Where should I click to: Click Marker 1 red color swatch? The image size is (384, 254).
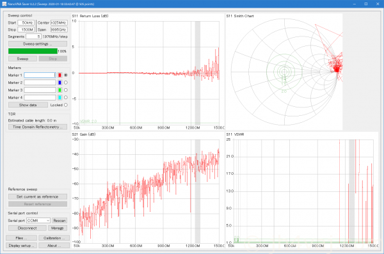point(60,75)
